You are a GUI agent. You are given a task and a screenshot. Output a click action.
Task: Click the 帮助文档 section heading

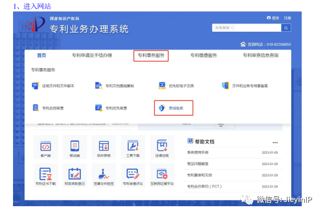pyautogui.click(x=205, y=142)
